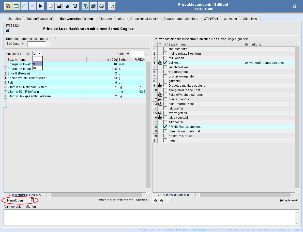This screenshot has width=303, height=232.
Task: Tick the laktosefrei checkbox
Action: pos(165,108)
